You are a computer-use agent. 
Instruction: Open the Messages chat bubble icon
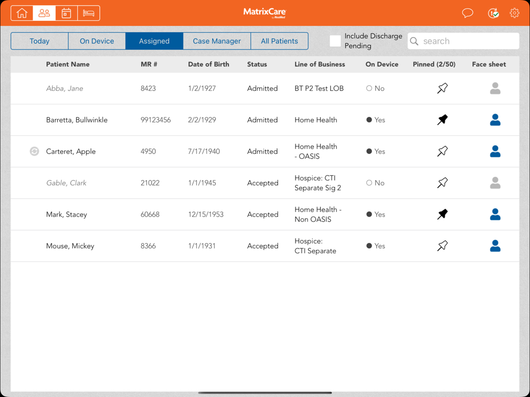click(467, 13)
